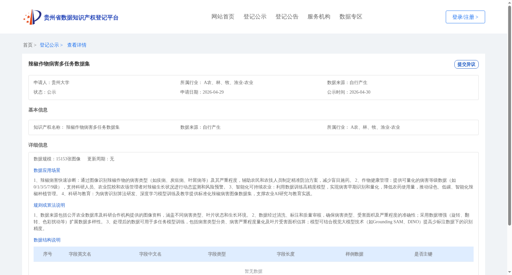
Task: Click scrollbar up arrow
Action: [x=509, y=3]
